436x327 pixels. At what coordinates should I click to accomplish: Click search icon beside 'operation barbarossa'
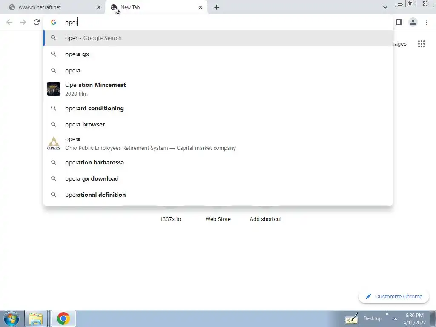[54, 162]
